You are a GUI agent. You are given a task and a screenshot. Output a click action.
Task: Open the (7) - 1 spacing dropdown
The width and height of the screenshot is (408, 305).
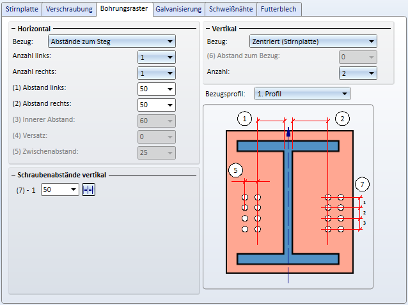pos(60,190)
